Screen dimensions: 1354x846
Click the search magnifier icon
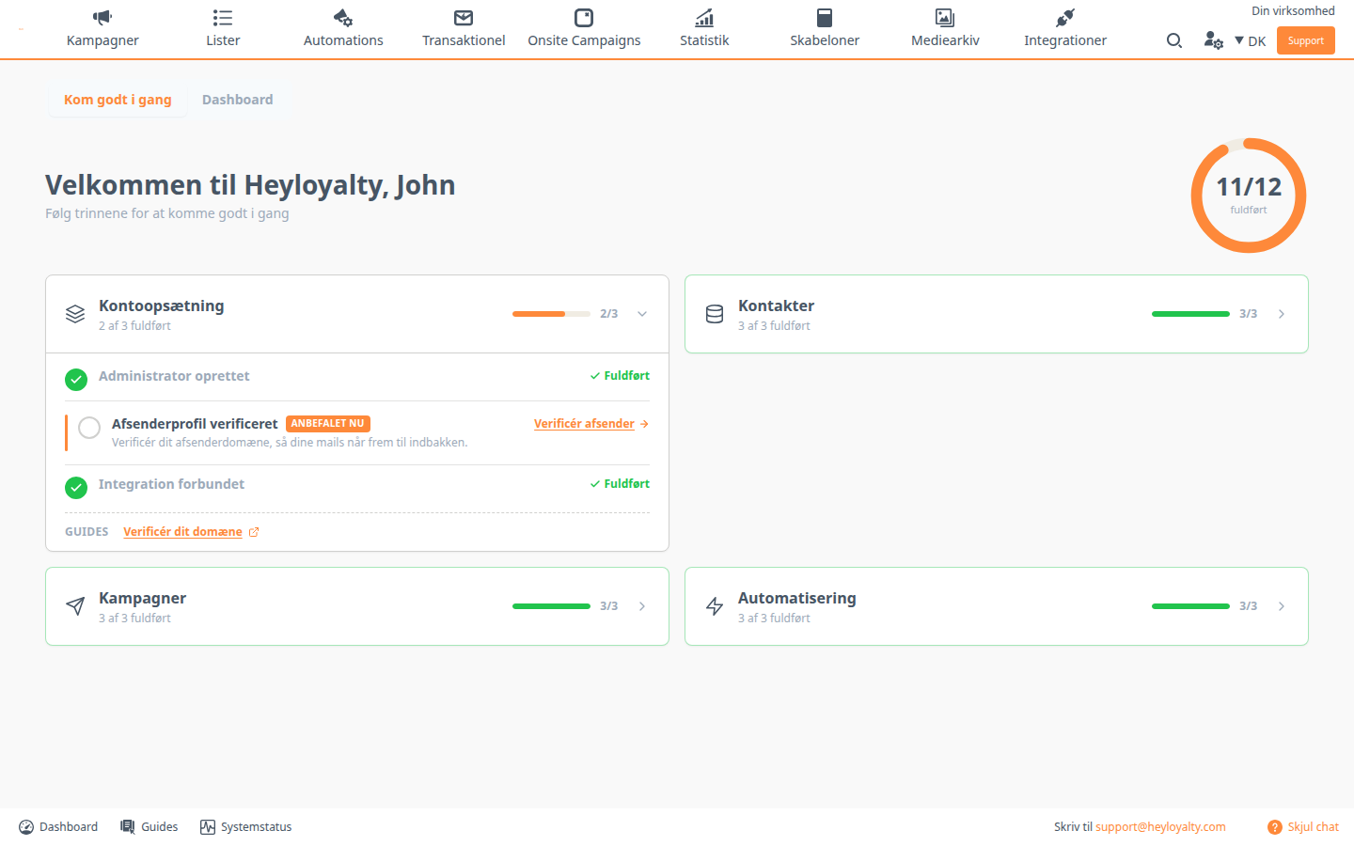pos(1174,40)
